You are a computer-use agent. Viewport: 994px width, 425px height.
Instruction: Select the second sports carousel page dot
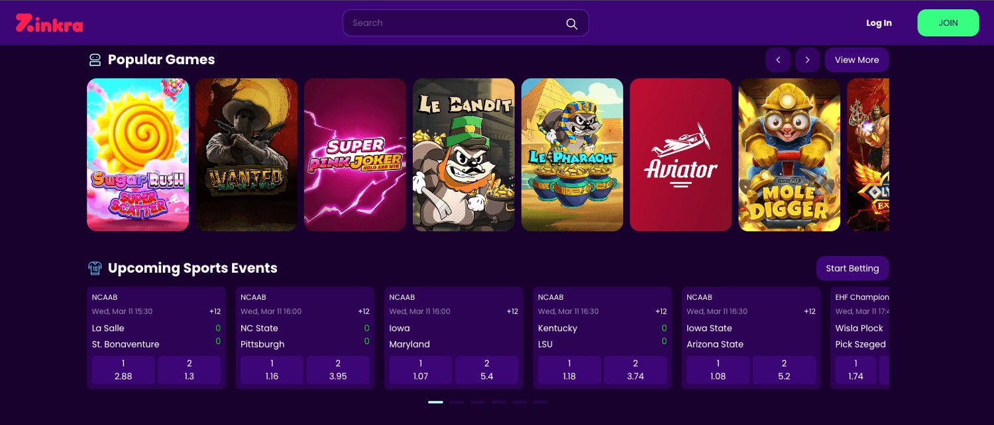[x=457, y=402]
